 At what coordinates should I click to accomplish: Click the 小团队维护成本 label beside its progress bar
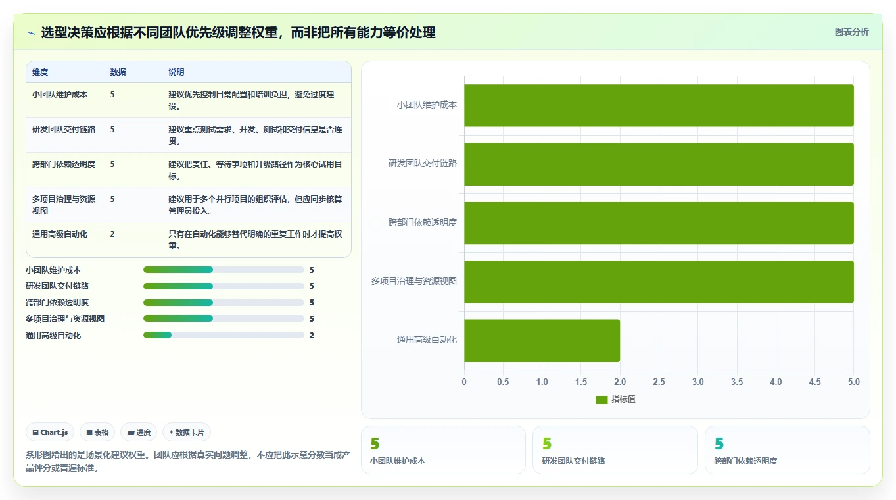[53, 270]
